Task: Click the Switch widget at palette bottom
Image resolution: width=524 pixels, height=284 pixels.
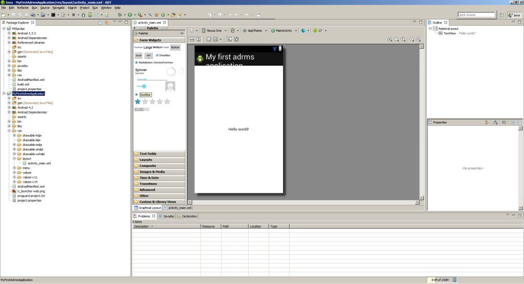Action: tap(142, 110)
